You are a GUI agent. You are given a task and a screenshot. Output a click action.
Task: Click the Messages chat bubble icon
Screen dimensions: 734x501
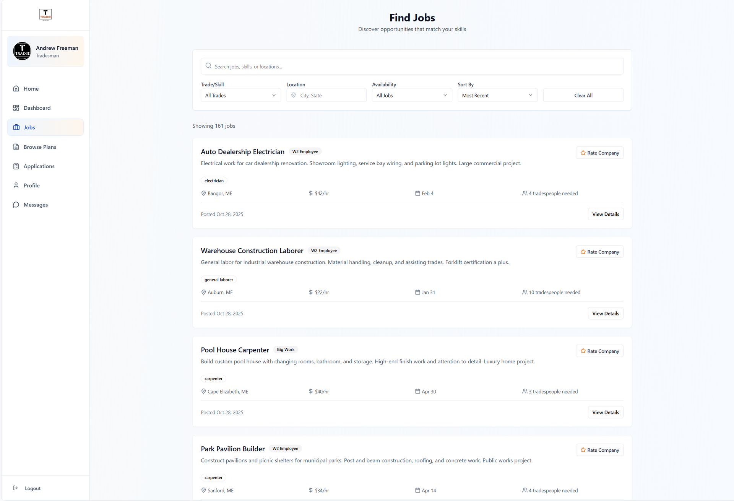(x=16, y=205)
